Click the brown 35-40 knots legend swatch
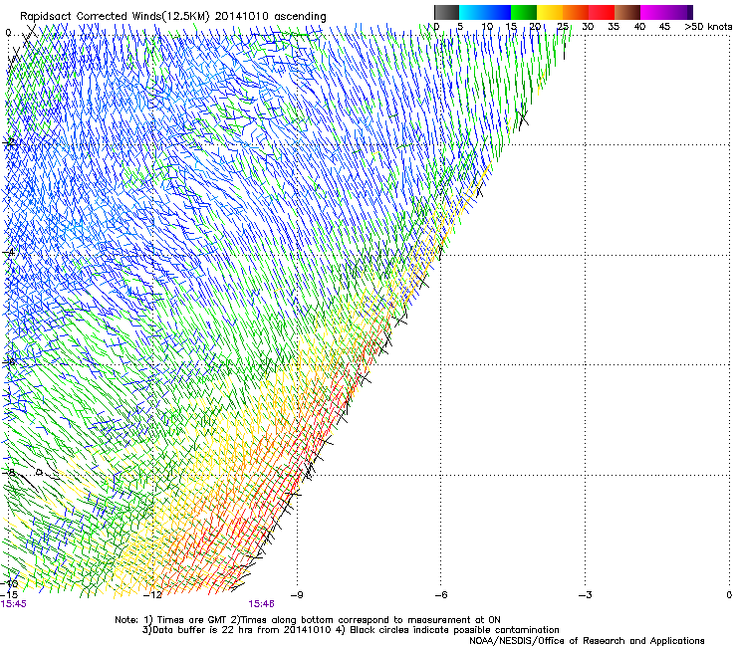Screen dimensions: 737x647 pos(627,12)
